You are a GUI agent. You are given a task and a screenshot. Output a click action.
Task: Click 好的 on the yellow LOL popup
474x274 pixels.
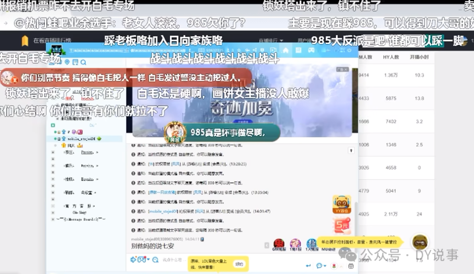click(239, 264)
